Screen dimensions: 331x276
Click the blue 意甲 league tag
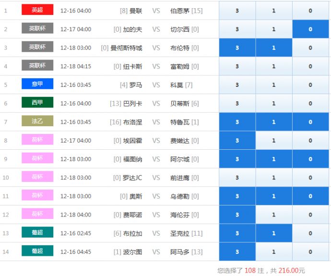tap(37, 84)
